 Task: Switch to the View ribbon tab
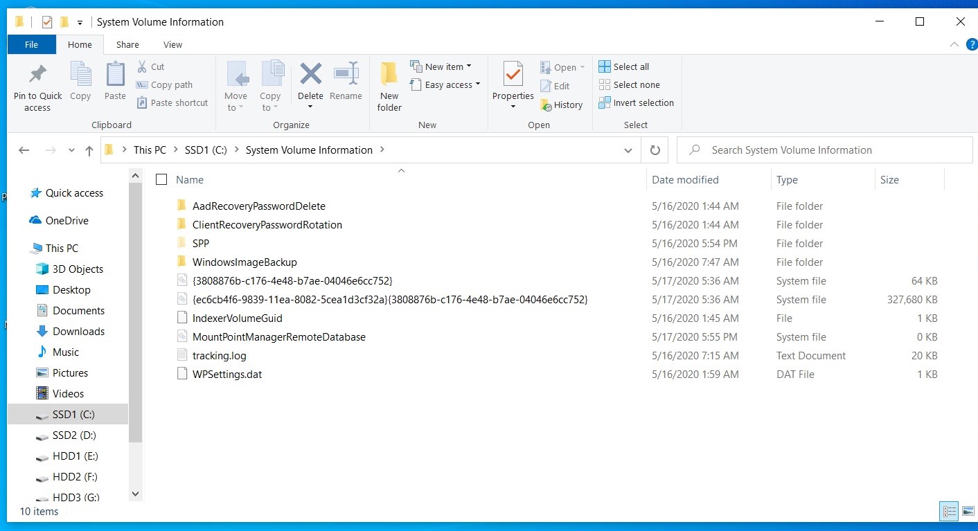coord(172,44)
